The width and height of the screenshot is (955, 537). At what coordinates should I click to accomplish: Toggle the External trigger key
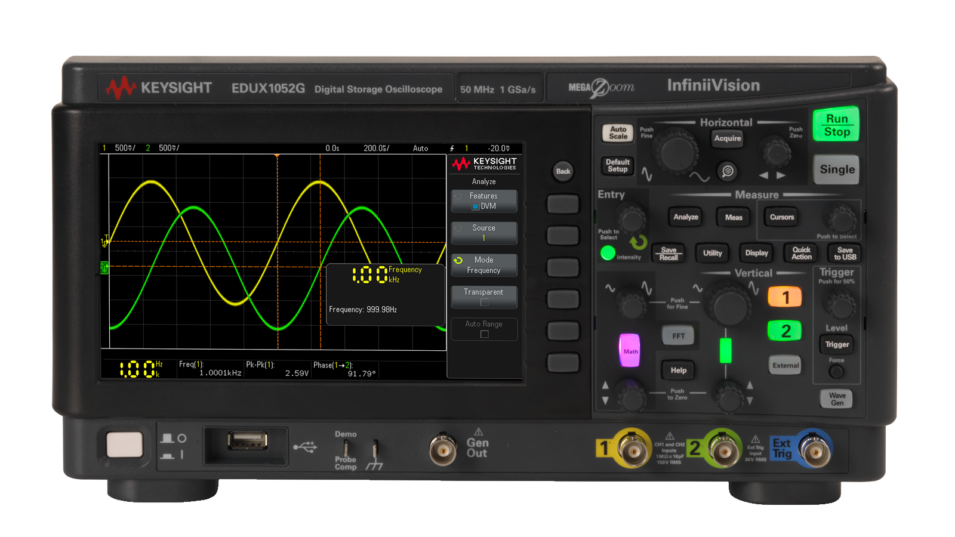pyautogui.click(x=785, y=366)
